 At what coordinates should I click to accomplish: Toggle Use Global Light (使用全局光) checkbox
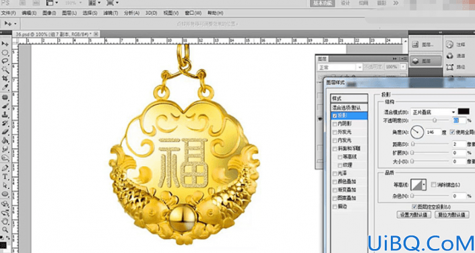pyautogui.click(x=452, y=132)
